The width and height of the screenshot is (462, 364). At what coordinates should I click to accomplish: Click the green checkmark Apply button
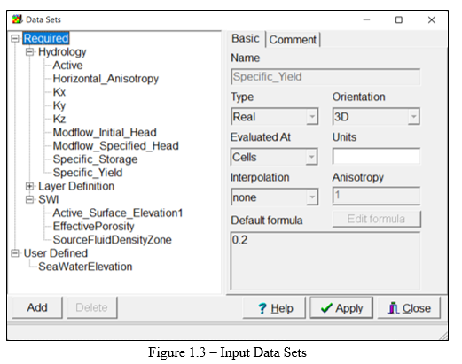coord(341,308)
